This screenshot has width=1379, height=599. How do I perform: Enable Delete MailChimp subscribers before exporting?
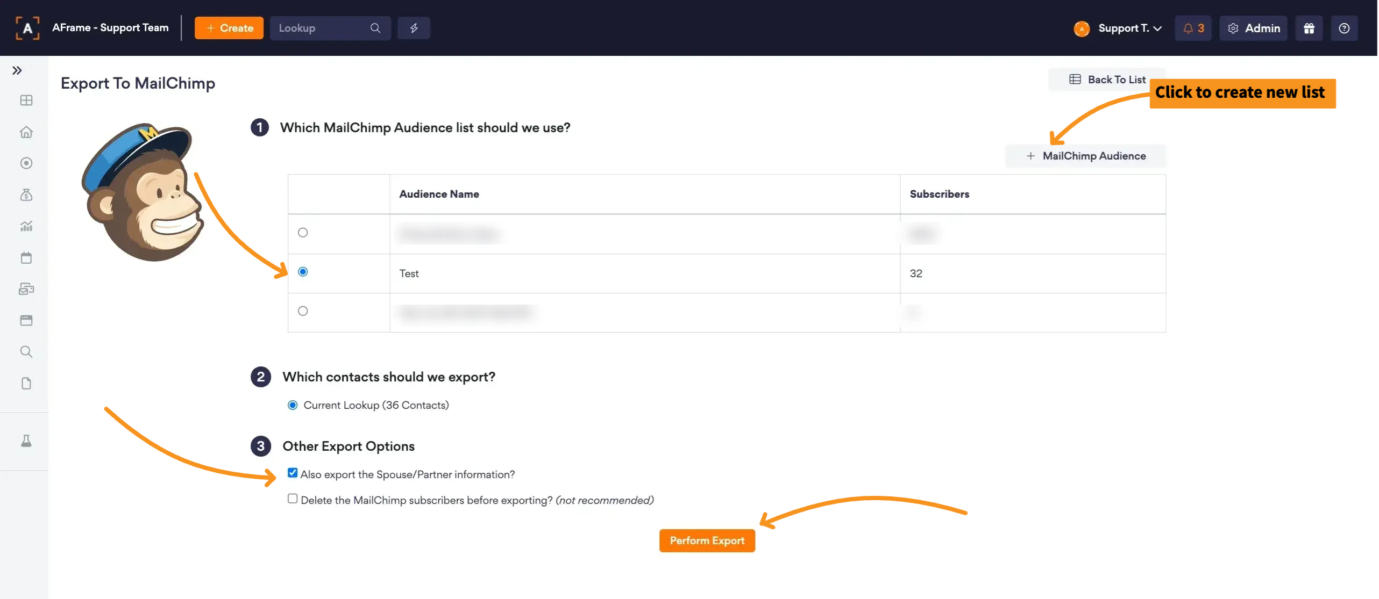pos(293,499)
